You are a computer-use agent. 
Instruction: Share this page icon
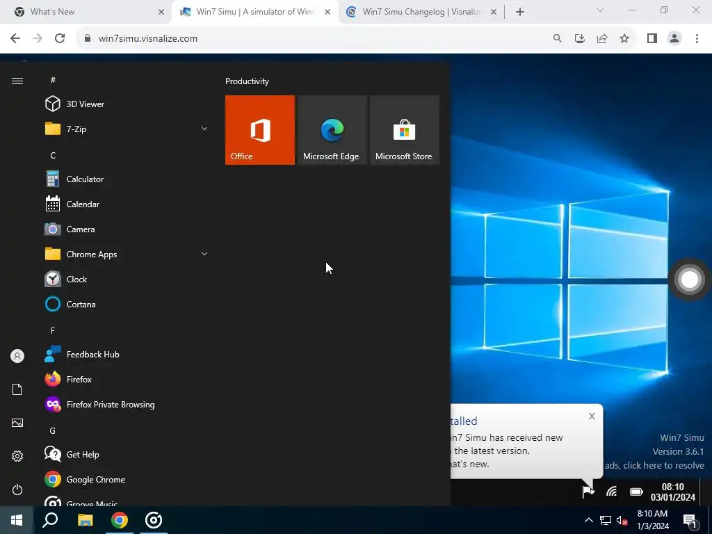(602, 39)
